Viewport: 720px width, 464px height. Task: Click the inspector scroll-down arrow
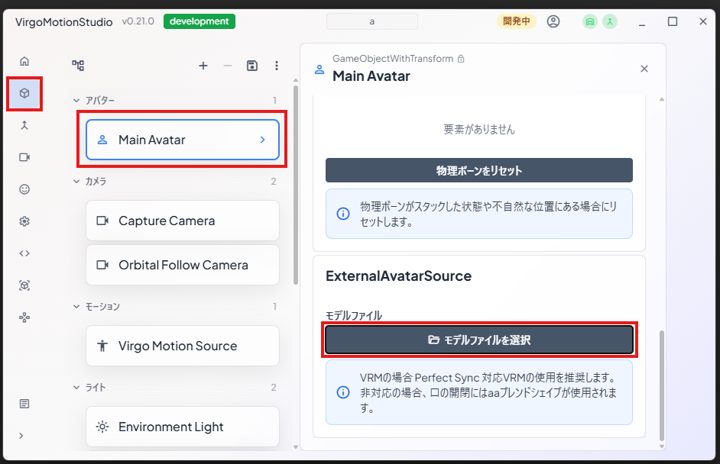click(x=662, y=446)
